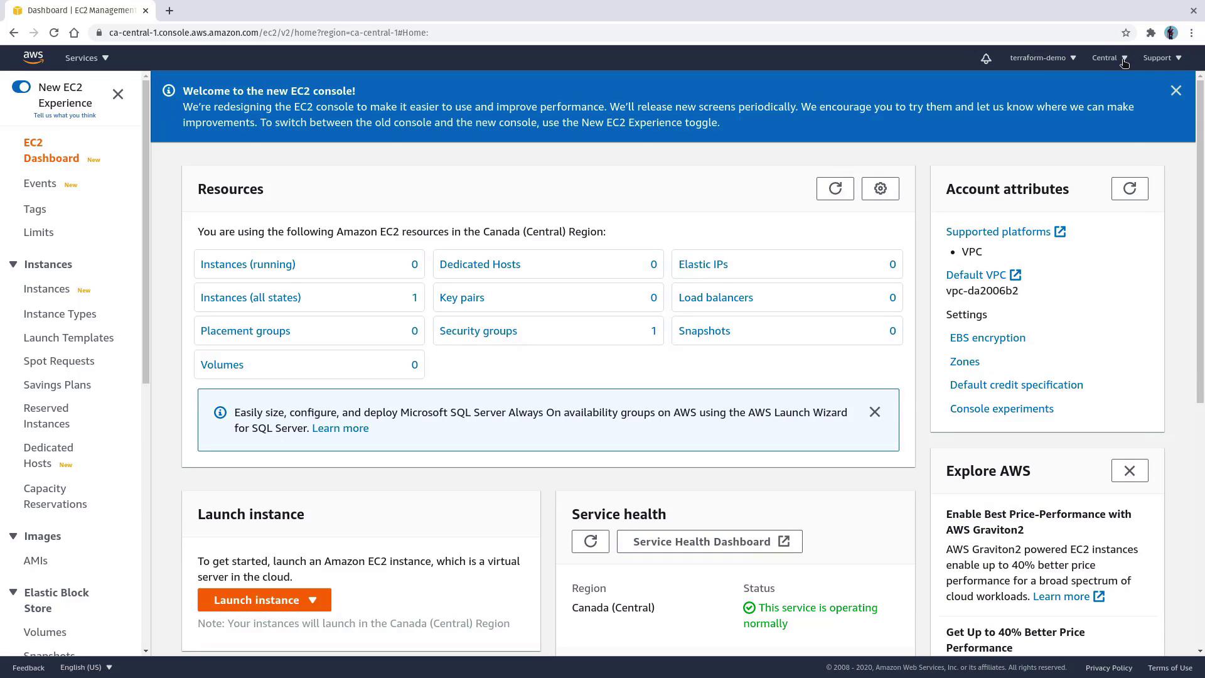Collapse the Instances sidebar section
1205x678 pixels.
13,264
